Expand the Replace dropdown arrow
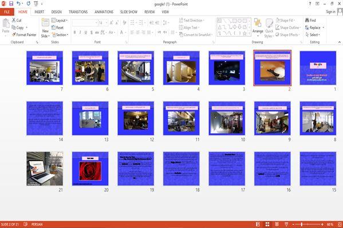Screen dimensions: 343x228 pos(324,27)
